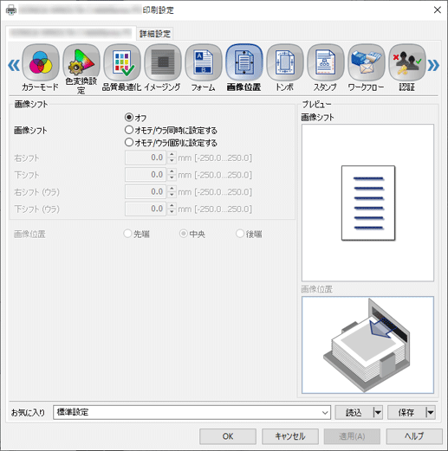Click the 右シフト value field

point(146,158)
